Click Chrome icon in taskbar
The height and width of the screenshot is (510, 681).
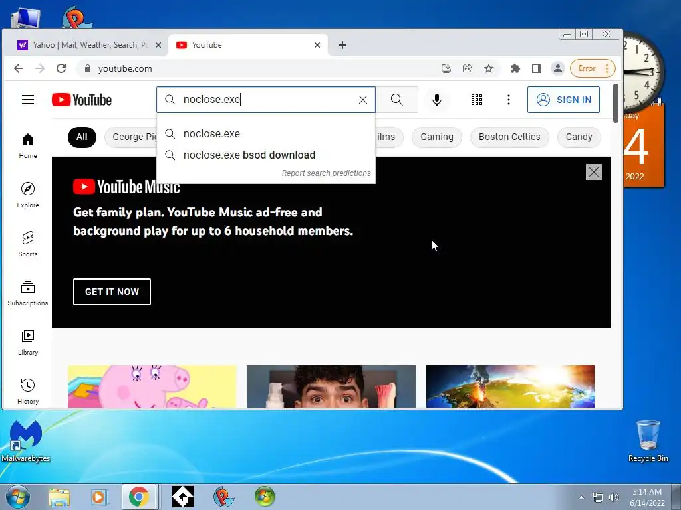pyautogui.click(x=138, y=497)
